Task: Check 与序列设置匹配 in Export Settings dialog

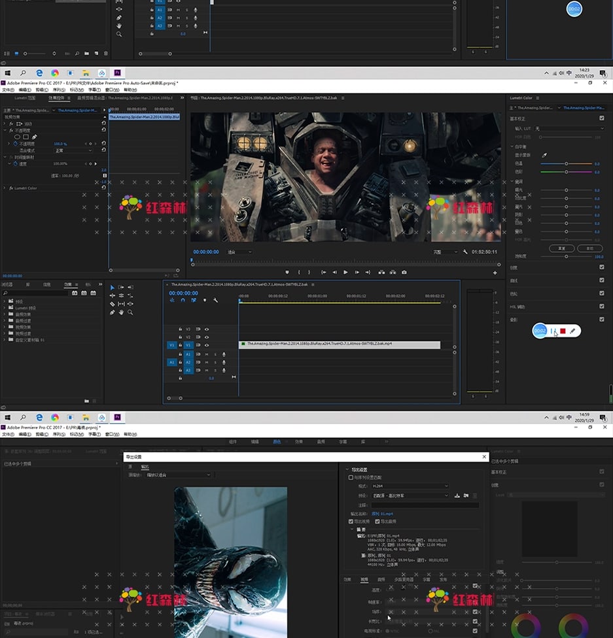Action: pos(351,477)
